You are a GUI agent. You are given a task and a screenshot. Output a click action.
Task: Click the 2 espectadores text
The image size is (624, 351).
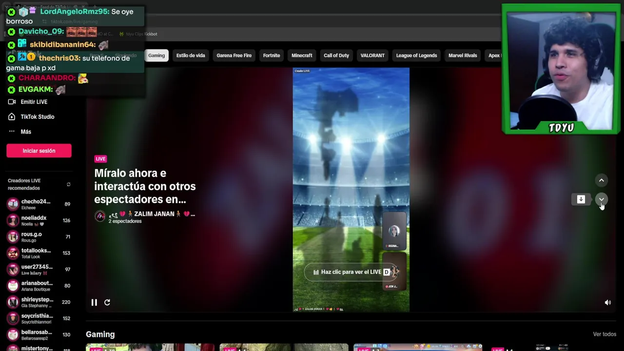125,221
